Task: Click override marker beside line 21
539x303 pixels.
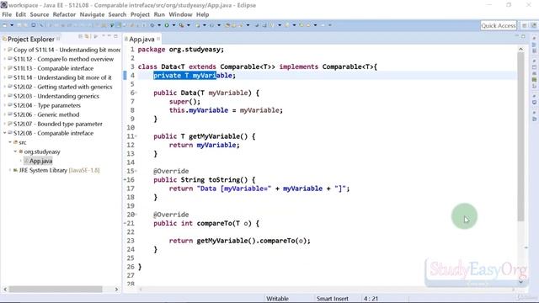Action: pos(125,223)
